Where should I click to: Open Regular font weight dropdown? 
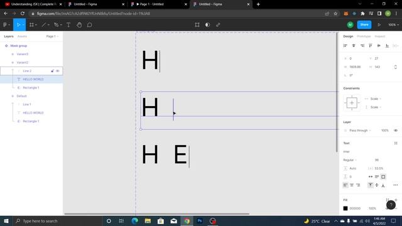click(x=350, y=160)
